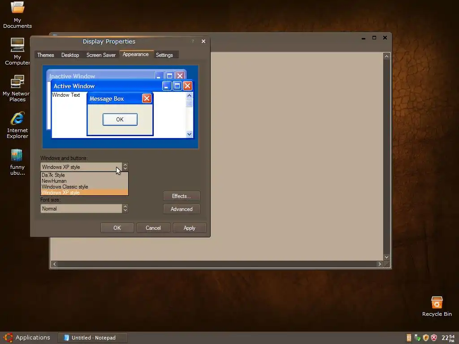Click the Active Window preview maximize icon

(x=177, y=86)
